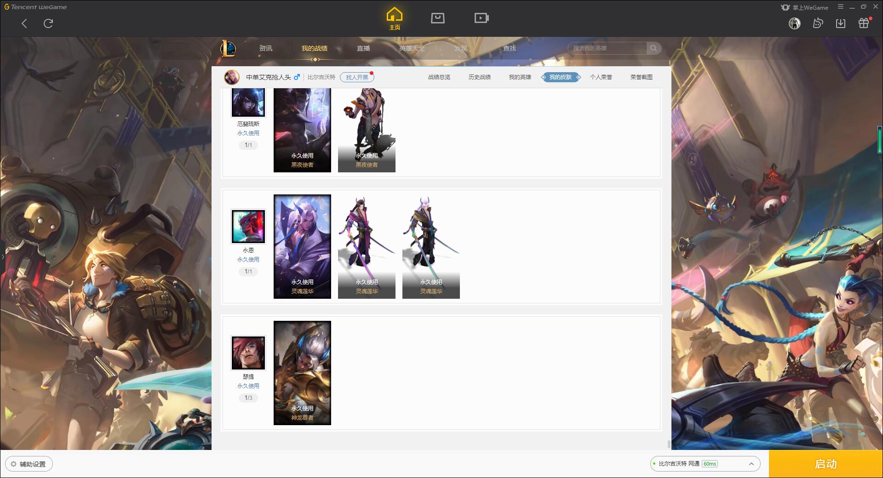This screenshot has width=883, height=478.
Task: Switch to 个人荣誉 sub-tab
Action: coord(601,77)
